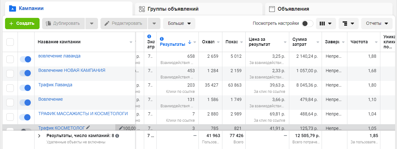This screenshot has width=397, height=149.
Task: Turn off ТРАФИК МАССАЖИСТЫ И КОСМЕТОЛОГИ switch
Action: 25,117
